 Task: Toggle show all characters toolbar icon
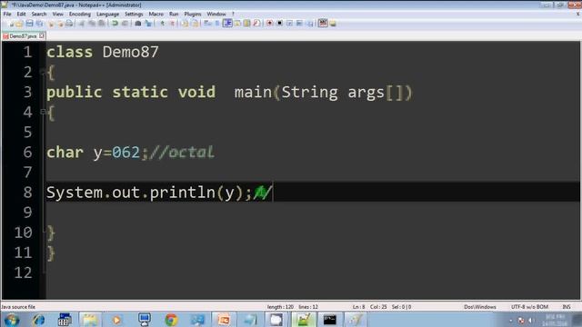217,24
